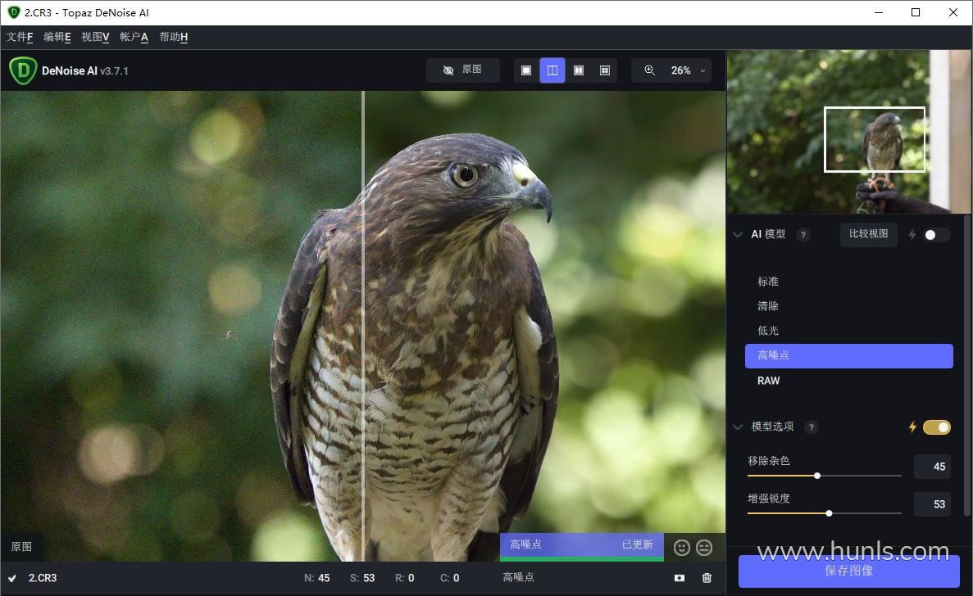Disable the 模型选项 auto toggle

pos(936,427)
